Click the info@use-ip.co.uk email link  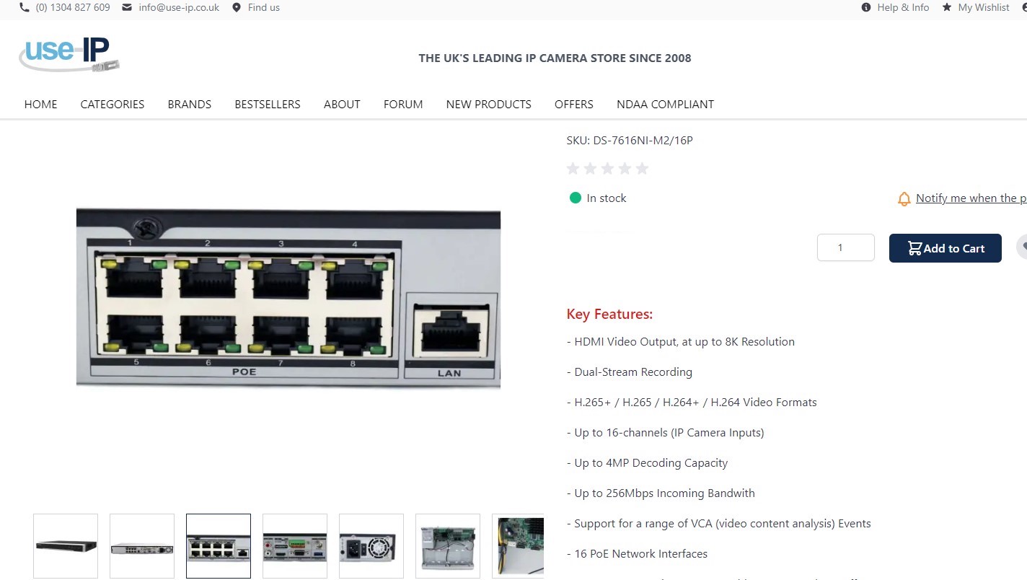point(179,7)
